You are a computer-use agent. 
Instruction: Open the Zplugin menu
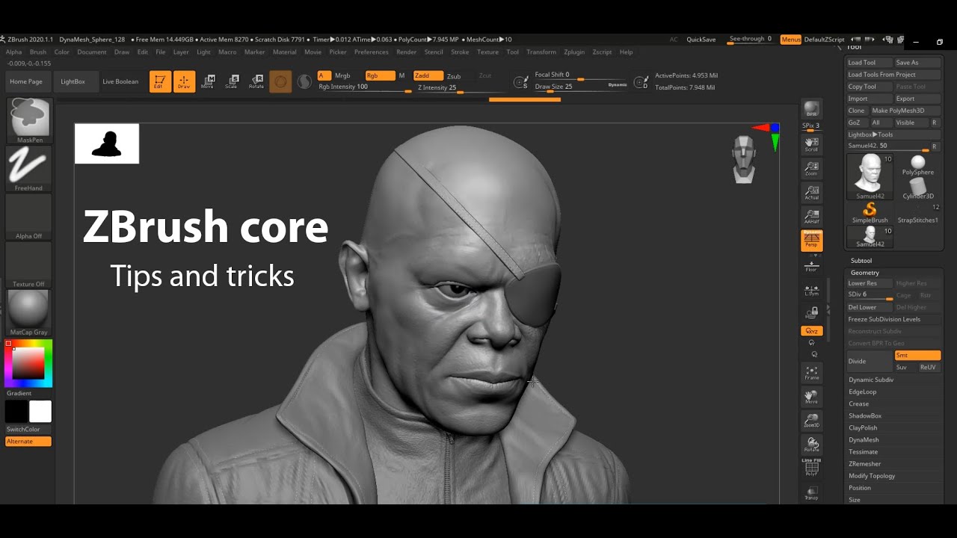pos(574,52)
